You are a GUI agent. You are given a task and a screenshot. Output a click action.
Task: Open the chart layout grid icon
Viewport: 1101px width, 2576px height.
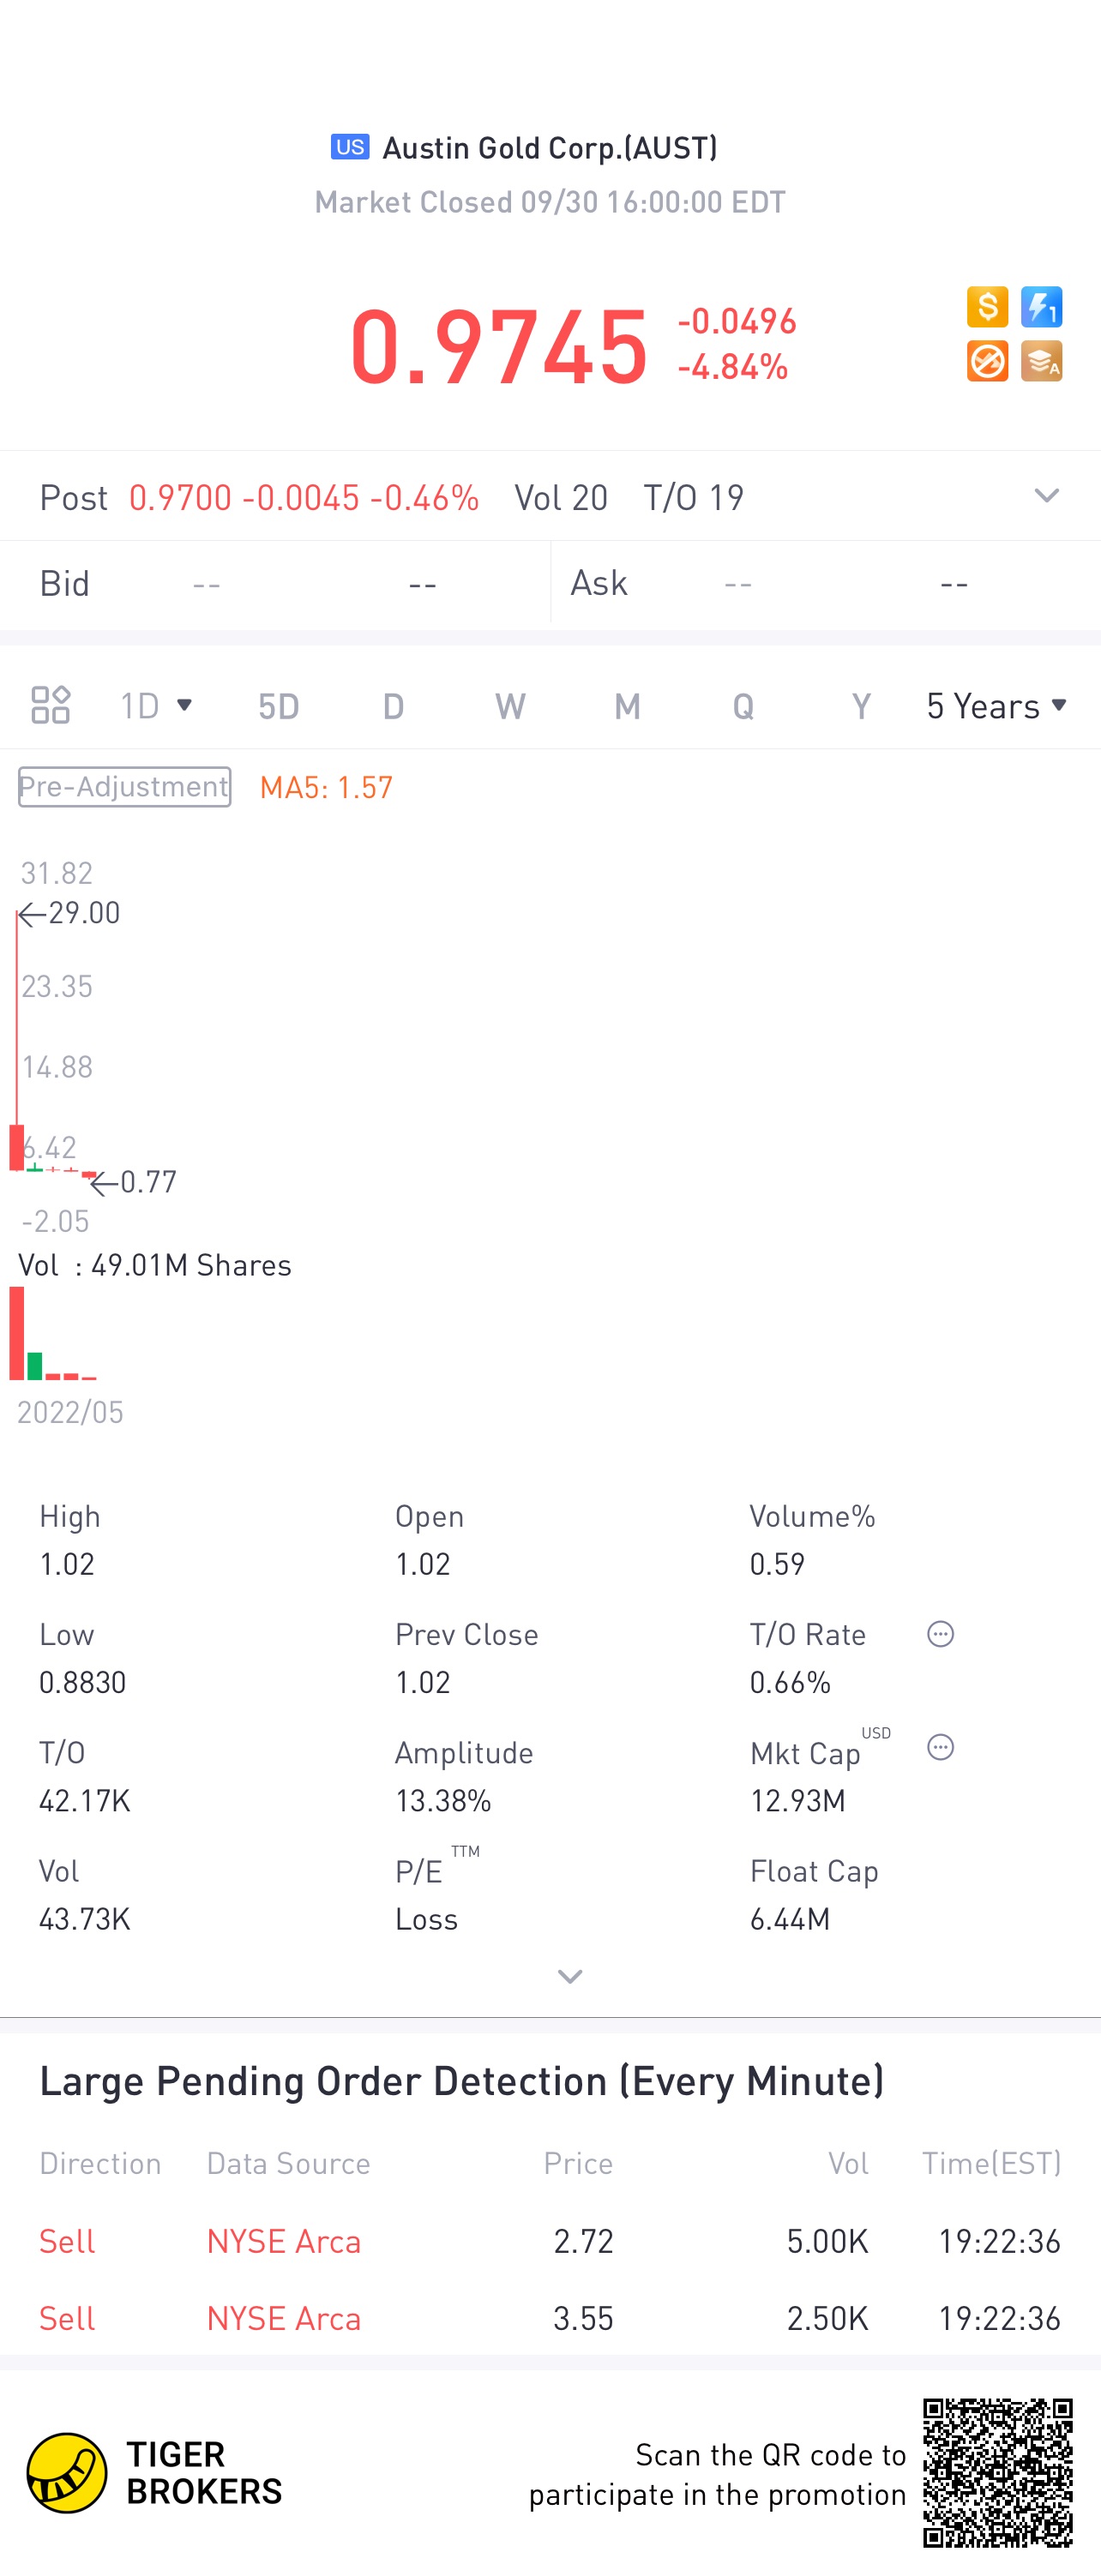tap(50, 705)
